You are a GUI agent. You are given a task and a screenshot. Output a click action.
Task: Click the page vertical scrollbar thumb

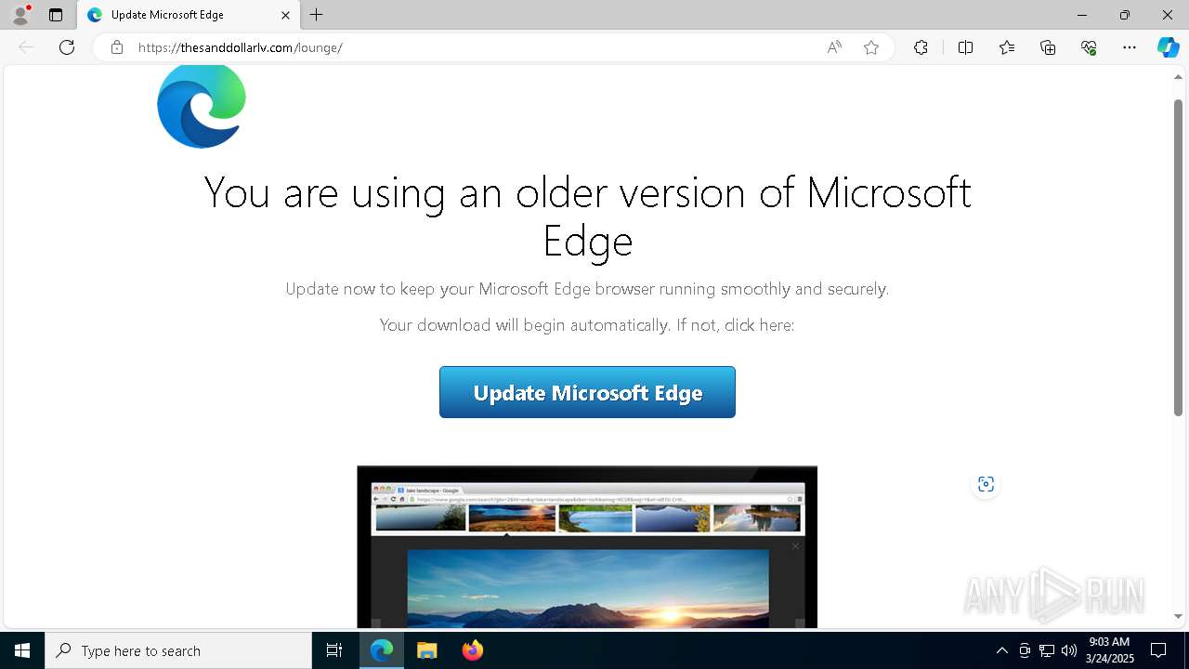click(1178, 256)
